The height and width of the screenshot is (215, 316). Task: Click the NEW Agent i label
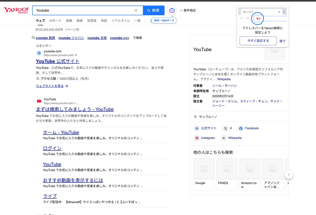pyautogui.click(x=162, y=20)
